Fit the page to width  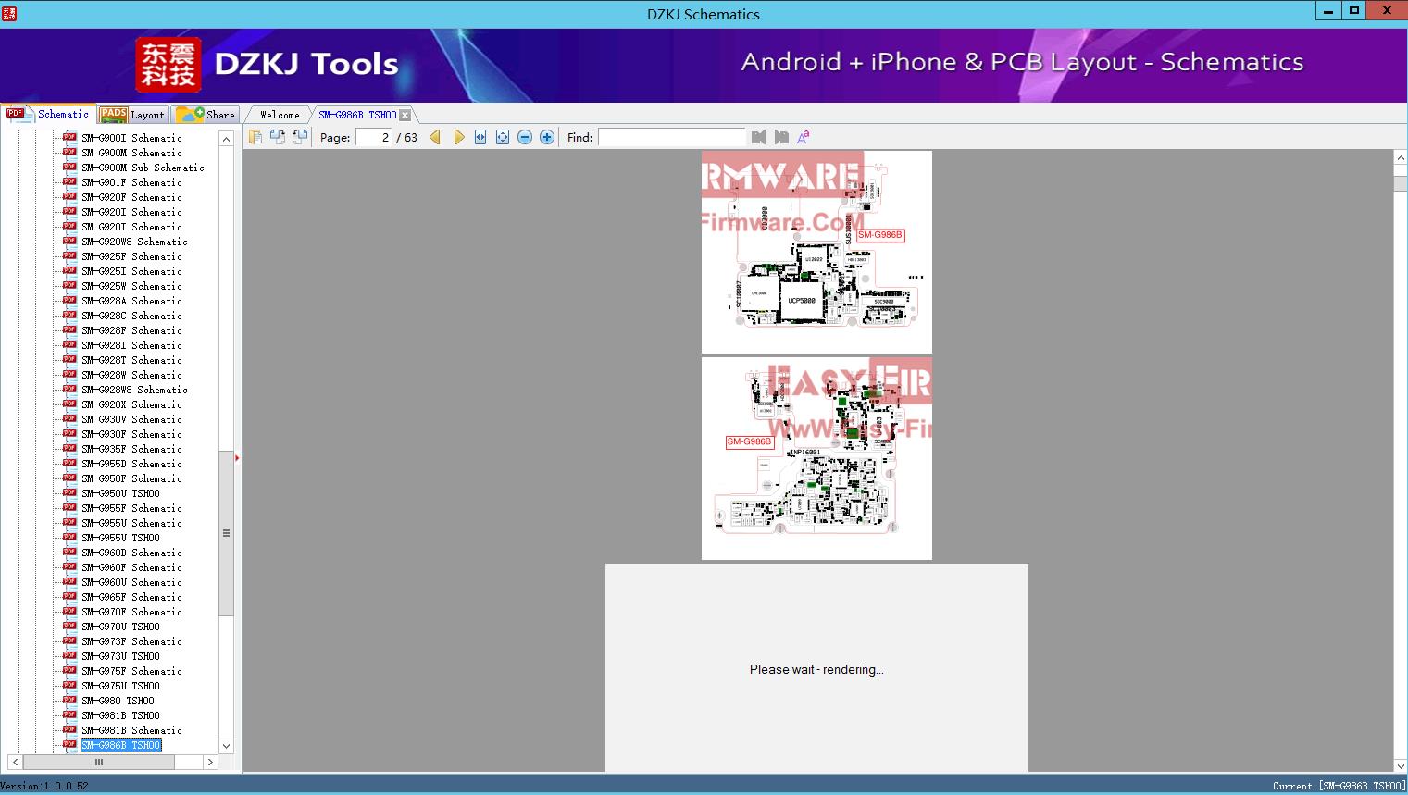(x=480, y=137)
